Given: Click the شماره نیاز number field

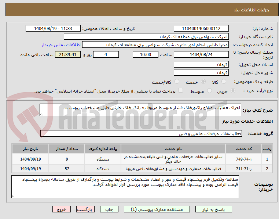Looking at the screenshot, I should click(x=201, y=28).
